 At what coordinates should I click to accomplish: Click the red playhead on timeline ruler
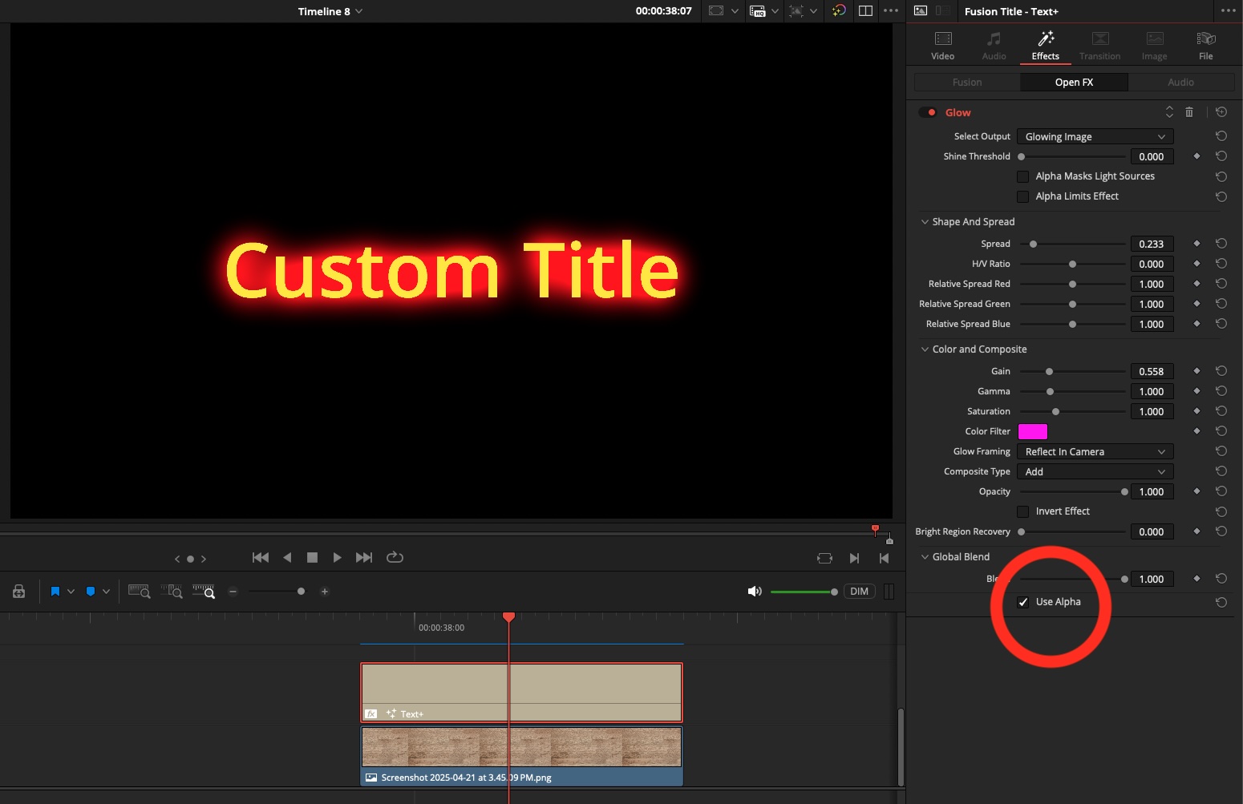508,616
